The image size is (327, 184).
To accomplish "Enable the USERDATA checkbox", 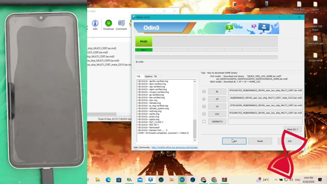I will pos(204,122).
